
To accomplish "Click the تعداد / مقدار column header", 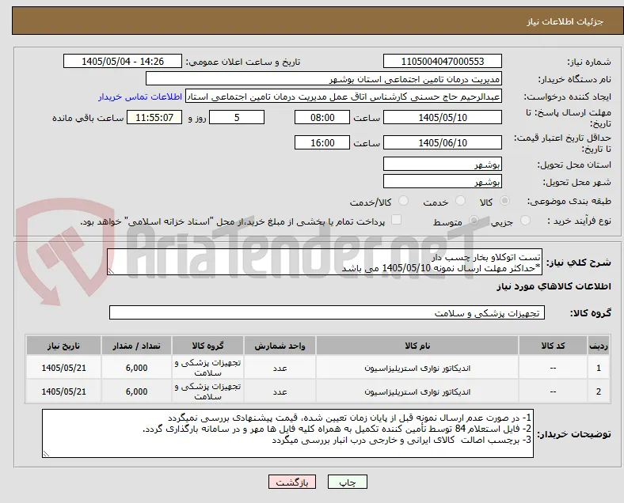I will [136, 346].
